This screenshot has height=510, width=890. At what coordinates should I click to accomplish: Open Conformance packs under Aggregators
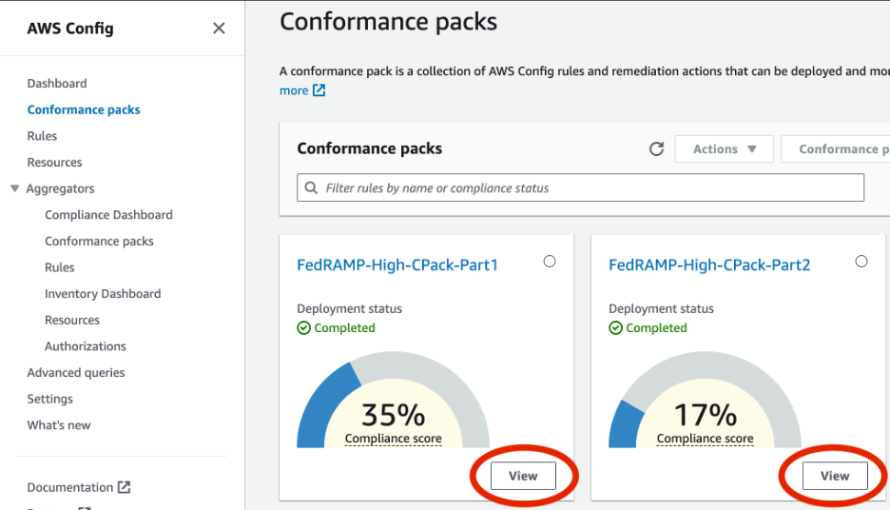click(99, 241)
